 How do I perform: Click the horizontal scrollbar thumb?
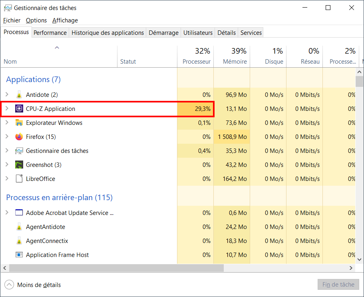click(116, 268)
